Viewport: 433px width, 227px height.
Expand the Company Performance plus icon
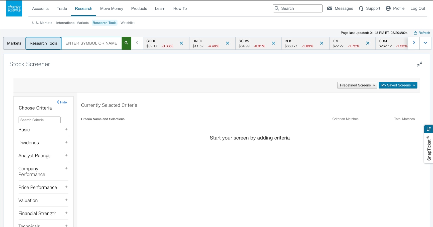66,168
